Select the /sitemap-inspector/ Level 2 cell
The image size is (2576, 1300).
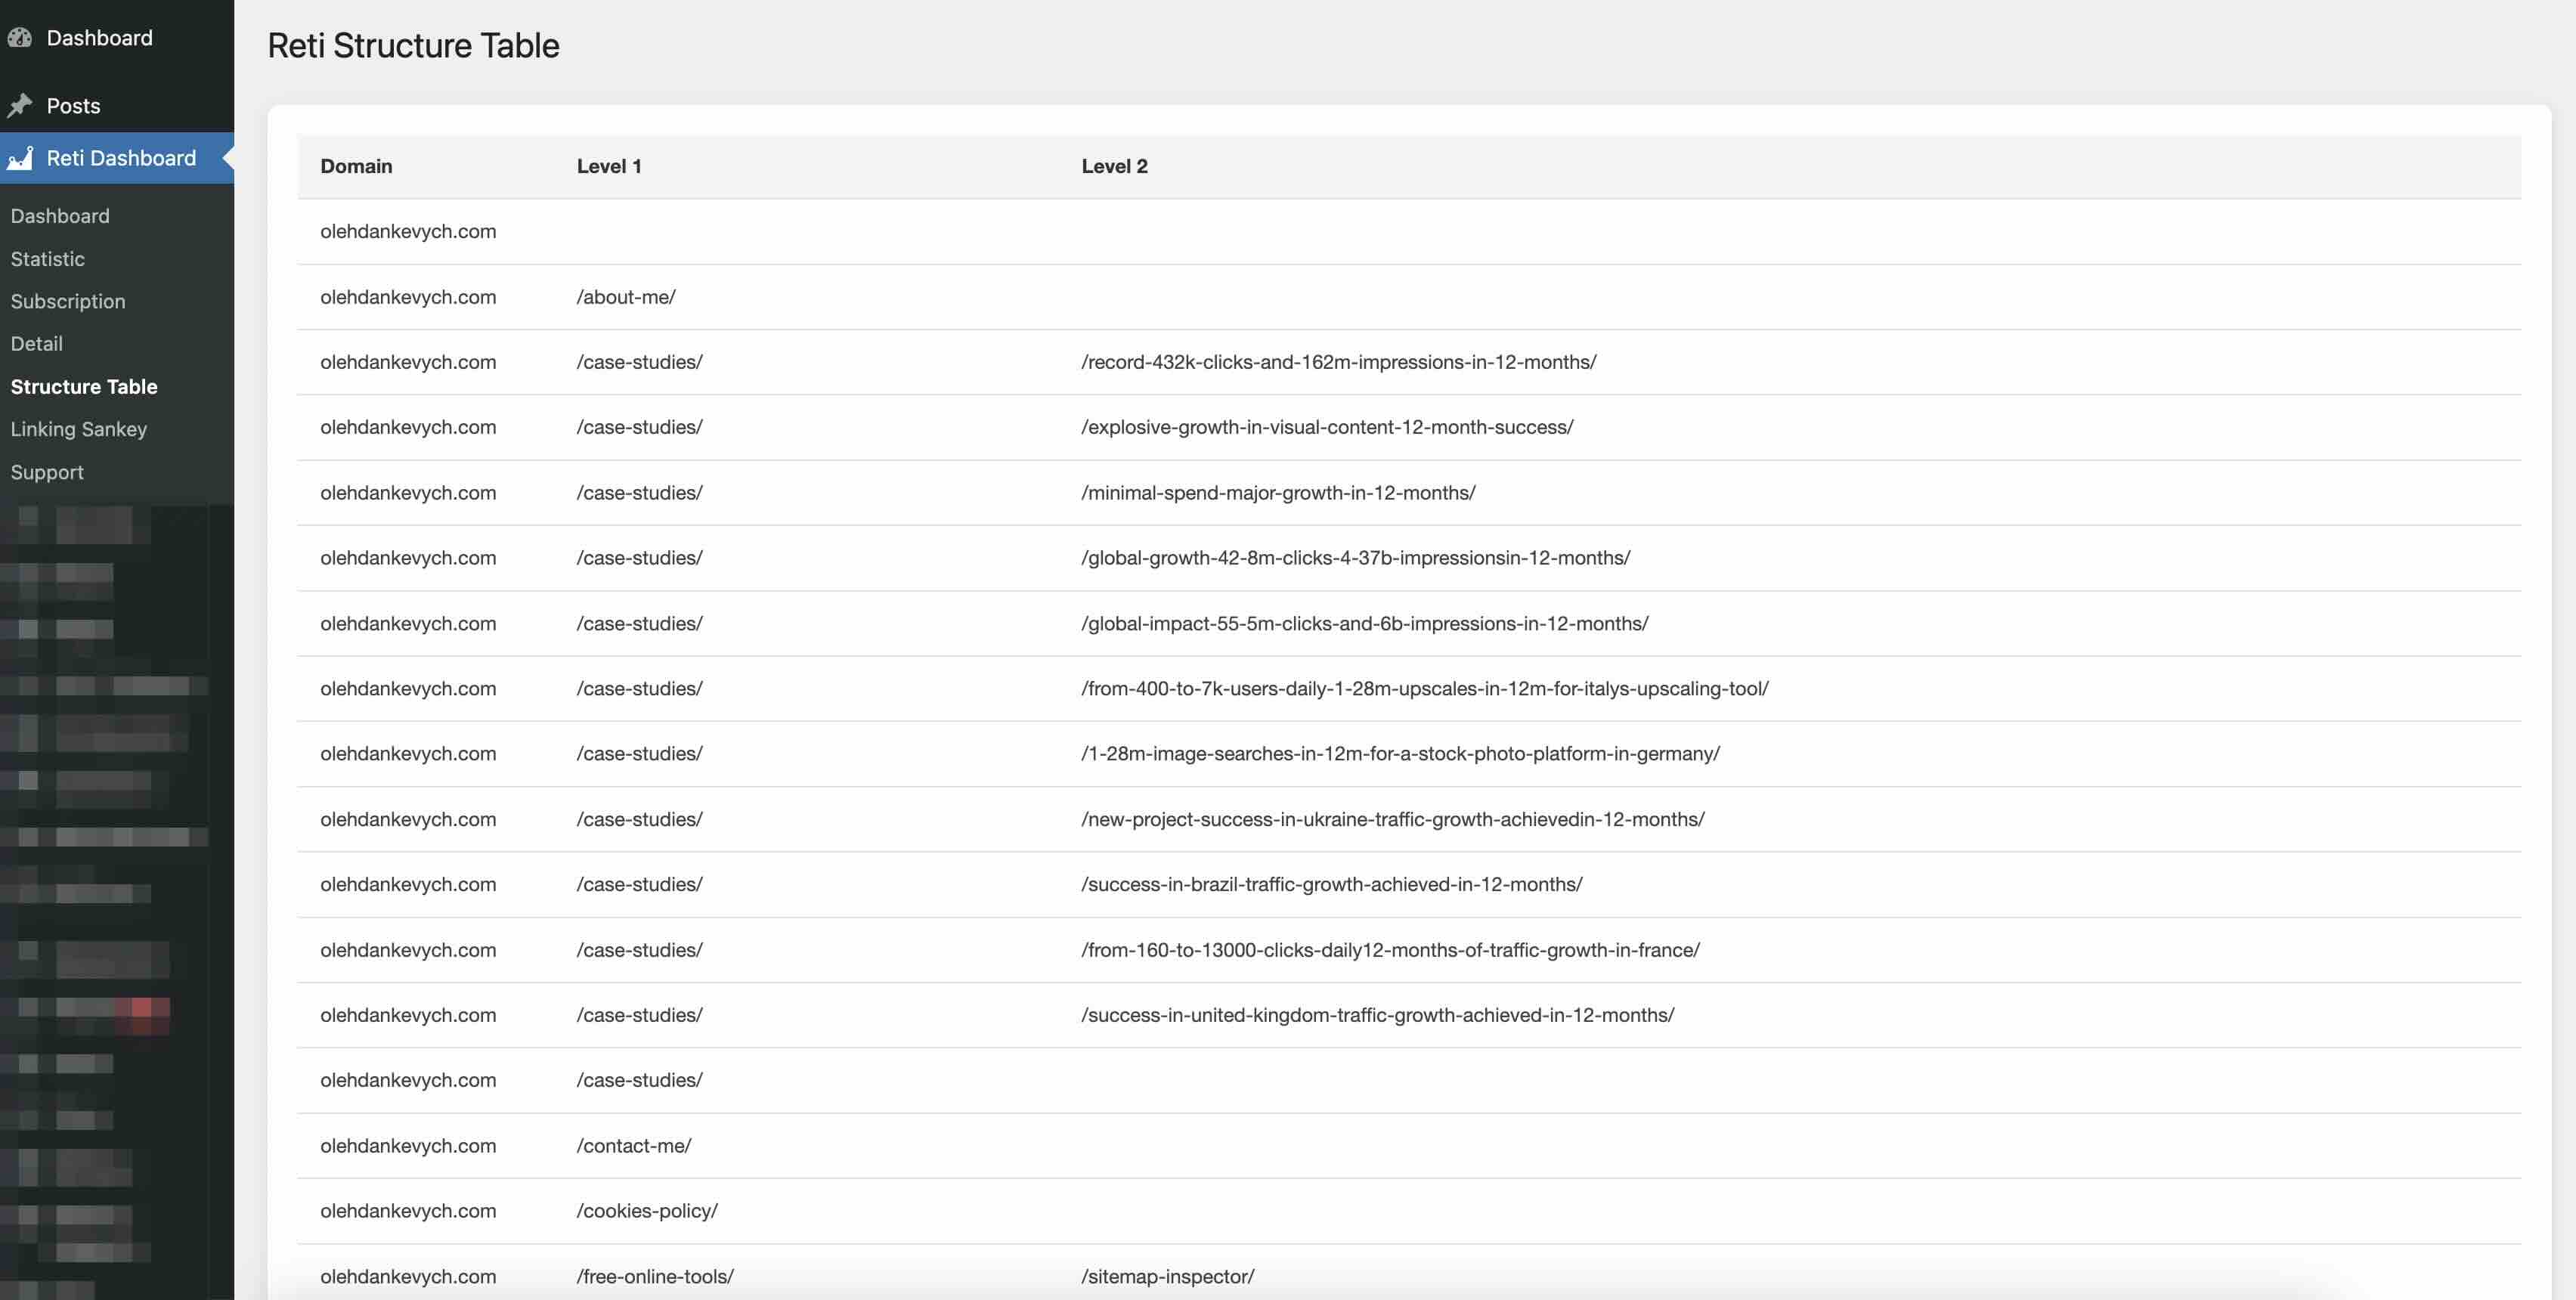pyautogui.click(x=1167, y=1277)
